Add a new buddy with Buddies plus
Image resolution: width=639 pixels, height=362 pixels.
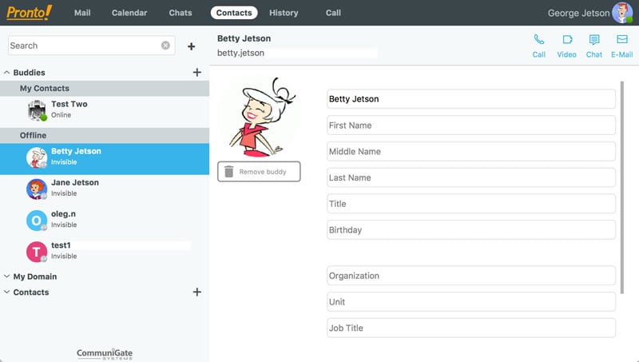[197, 73]
